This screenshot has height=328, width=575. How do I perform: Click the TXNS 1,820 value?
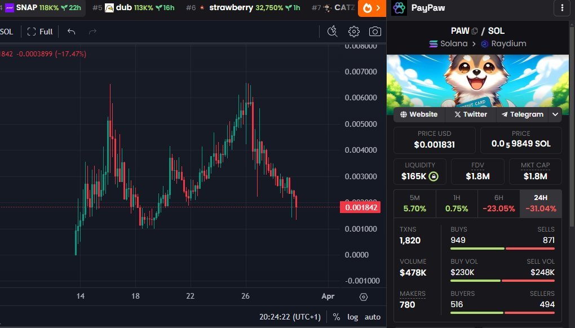coord(410,241)
